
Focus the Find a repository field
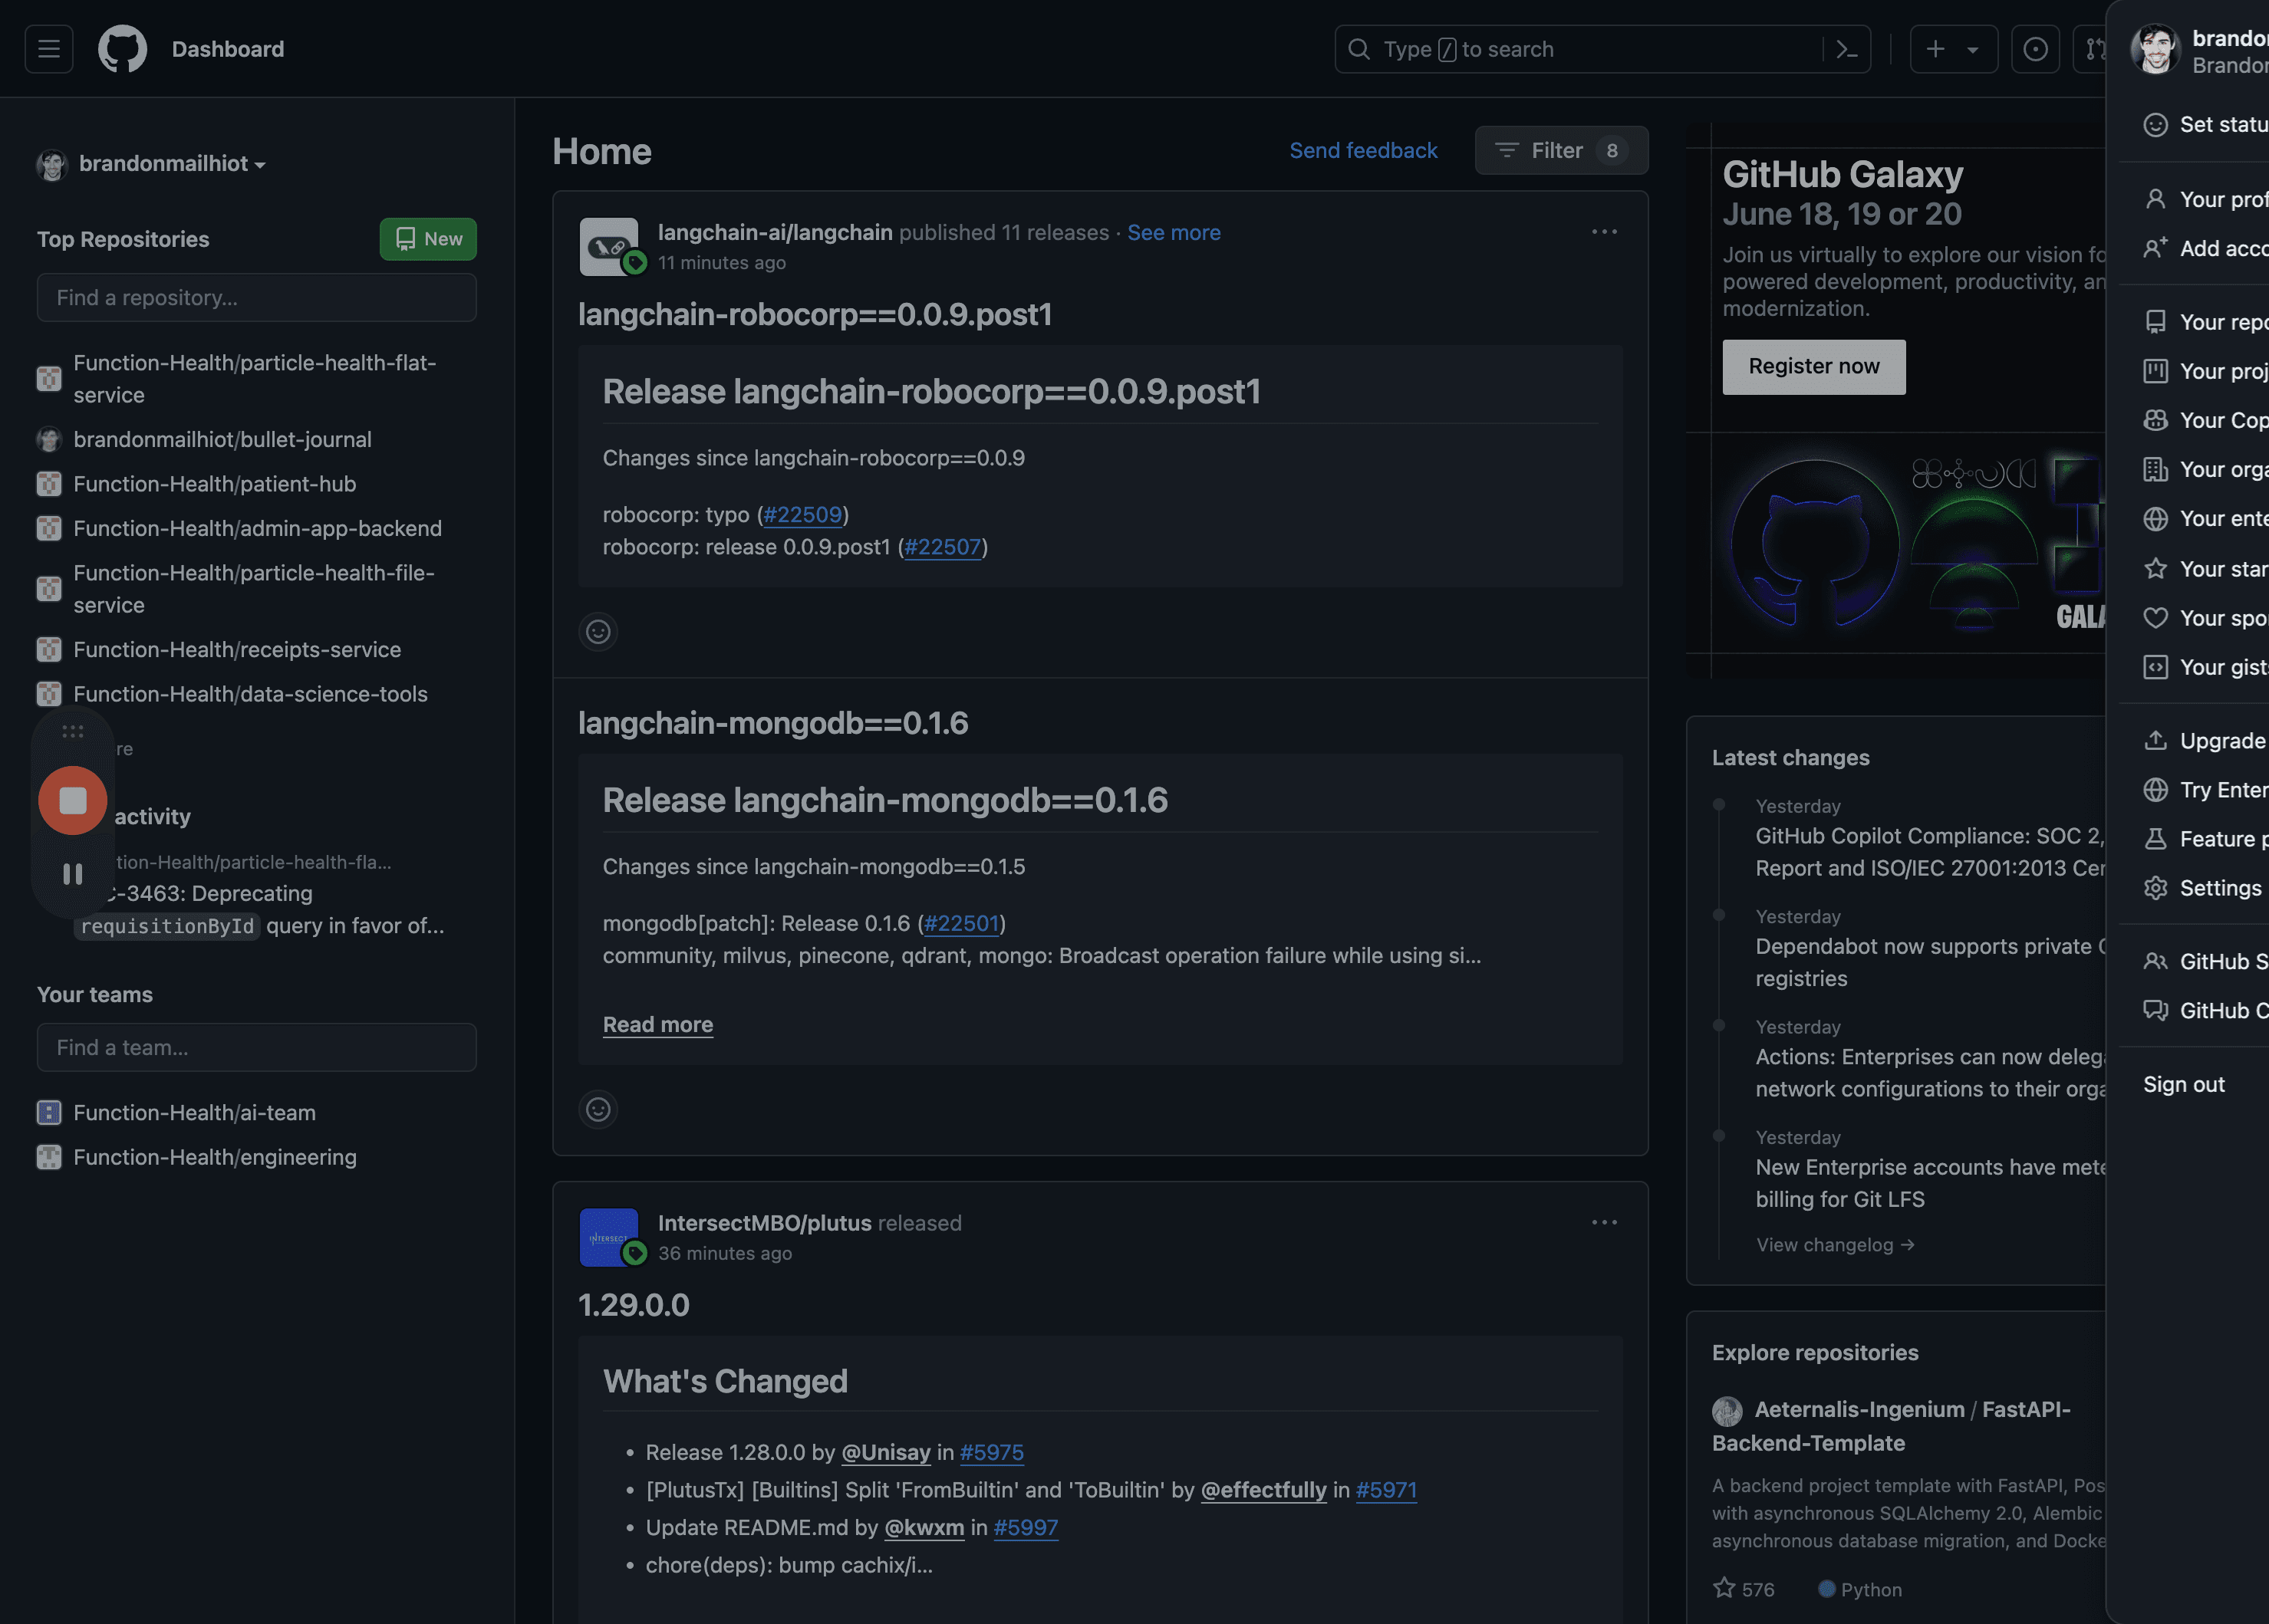[256, 297]
